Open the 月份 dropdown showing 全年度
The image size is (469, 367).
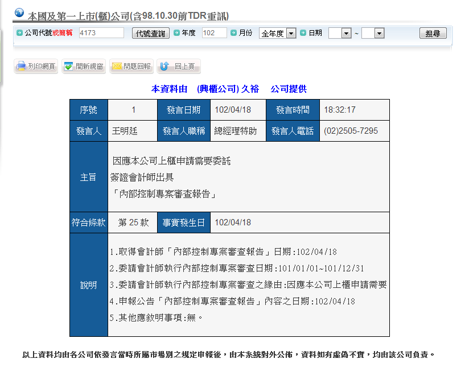(x=278, y=33)
